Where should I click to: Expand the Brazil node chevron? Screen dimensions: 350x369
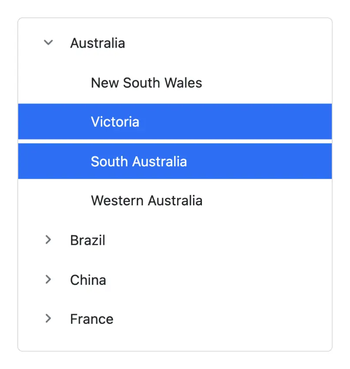49,240
